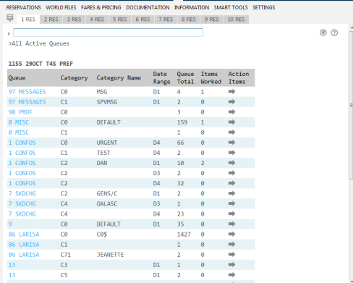The image size is (353, 283).
Task: Click action arrow for queue 13 C5 row
Action: pyautogui.click(x=231, y=275)
